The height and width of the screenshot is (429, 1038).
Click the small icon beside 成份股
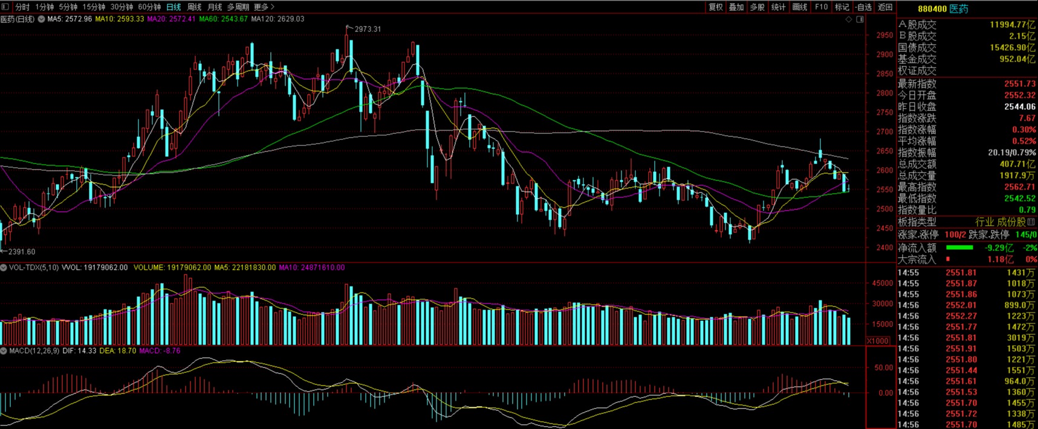pyautogui.click(x=1031, y=222)
